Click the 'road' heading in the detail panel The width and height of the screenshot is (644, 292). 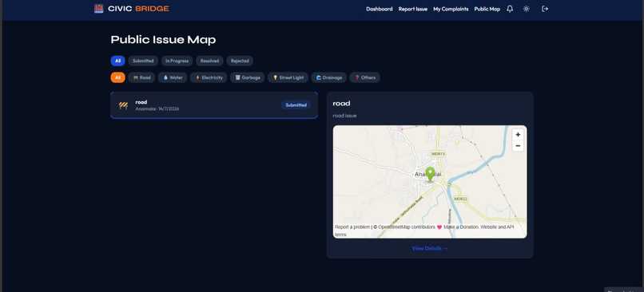click(x=341, y=104)
